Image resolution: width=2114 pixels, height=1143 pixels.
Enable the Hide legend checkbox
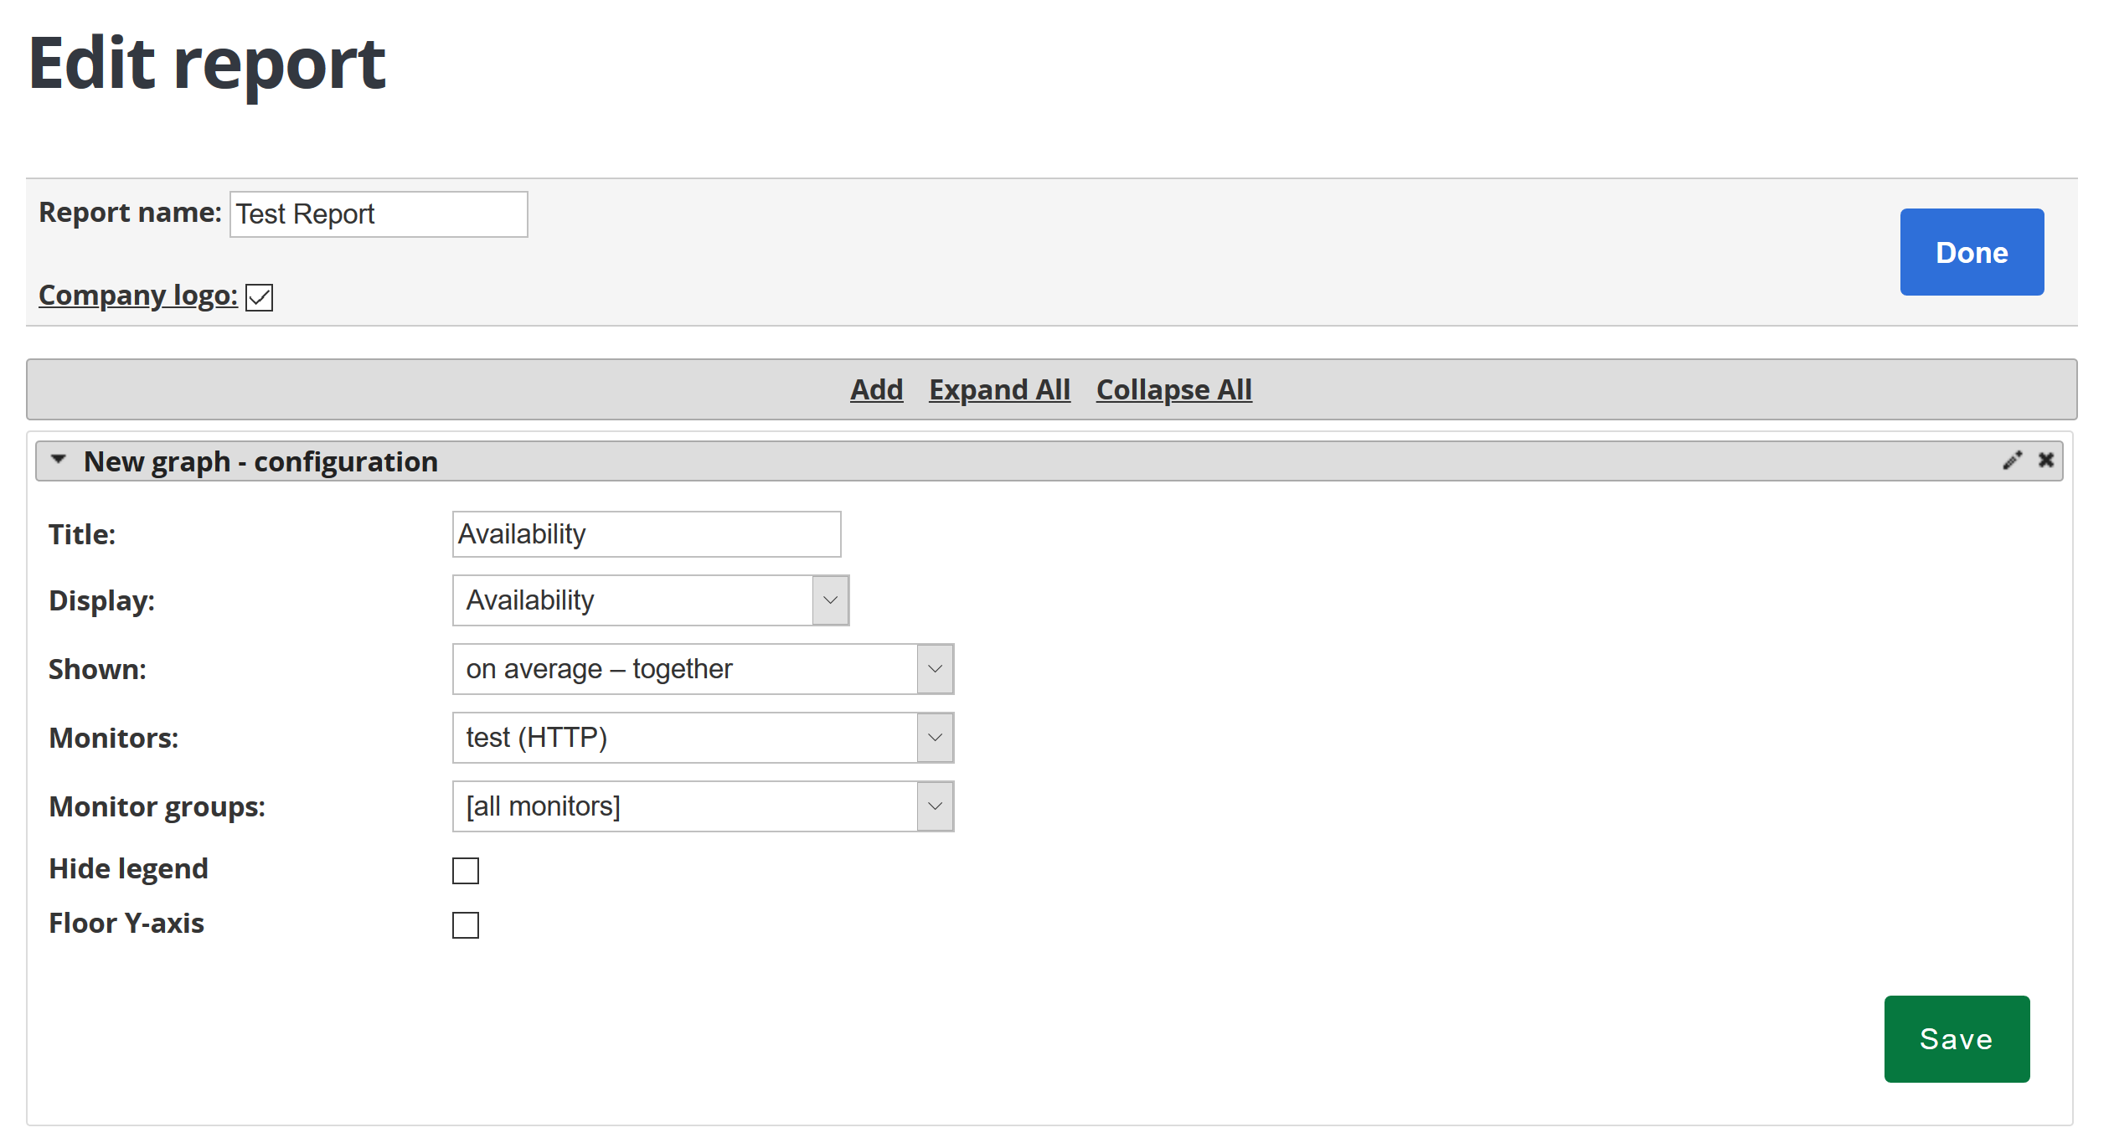[466, 871]
